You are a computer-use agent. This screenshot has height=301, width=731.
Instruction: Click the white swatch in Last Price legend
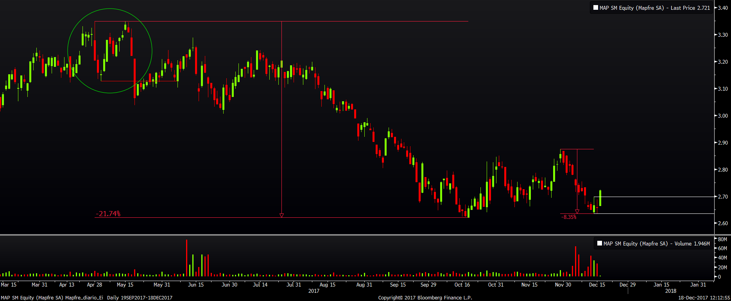point(596,7)
